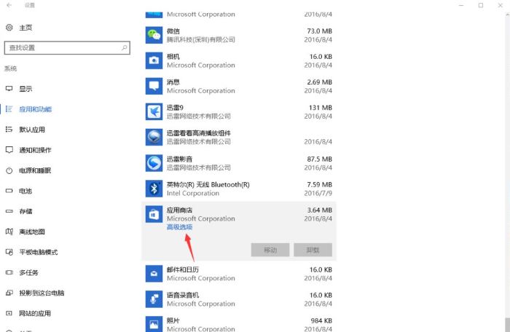Click 2016/7/9 install date
Viewport: 510px width, 332px height.
[318, 193]
